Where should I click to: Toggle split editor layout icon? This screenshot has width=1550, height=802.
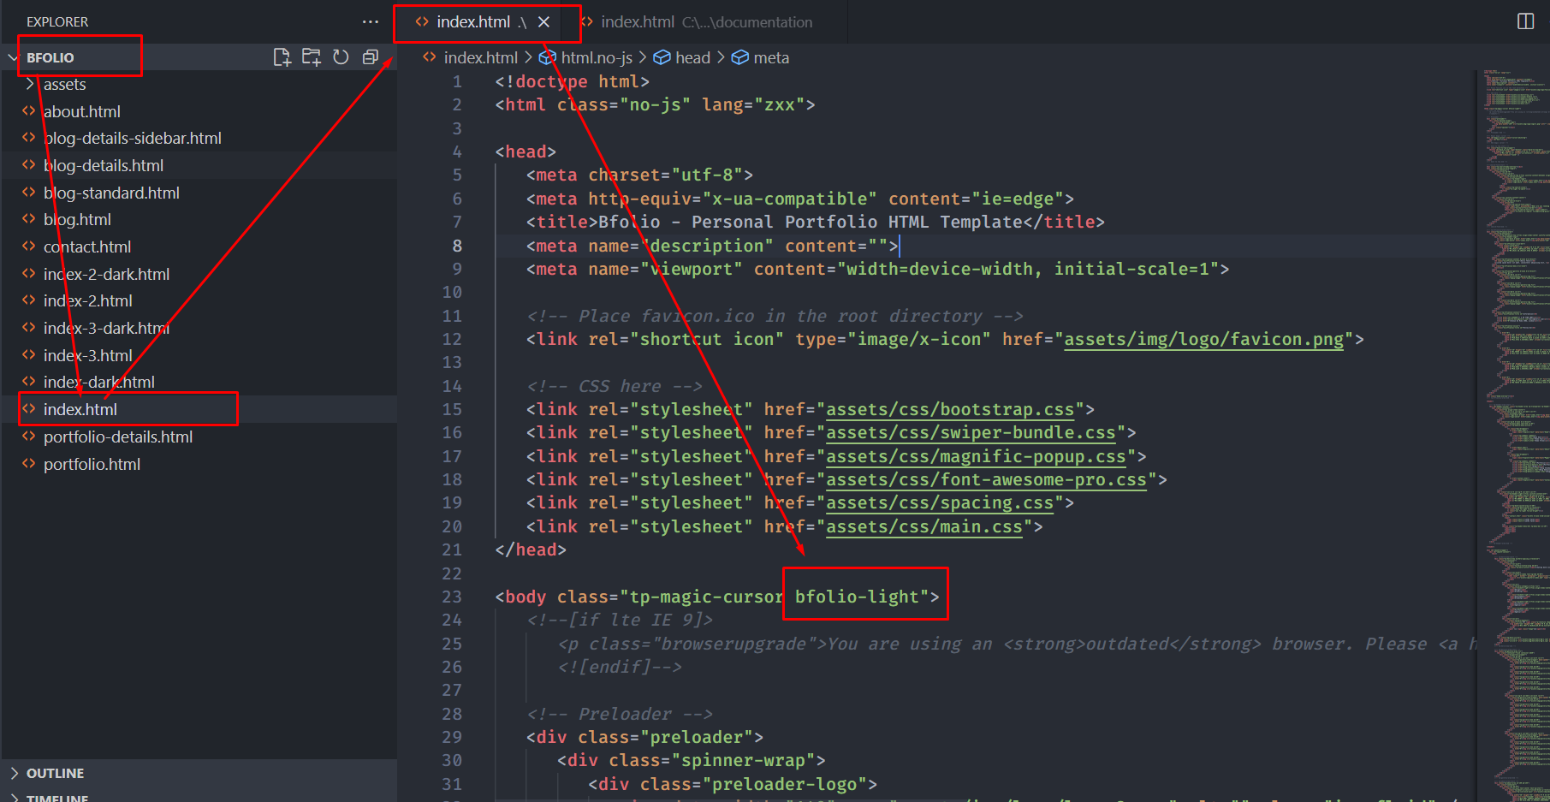click(x=1525, y=21)
